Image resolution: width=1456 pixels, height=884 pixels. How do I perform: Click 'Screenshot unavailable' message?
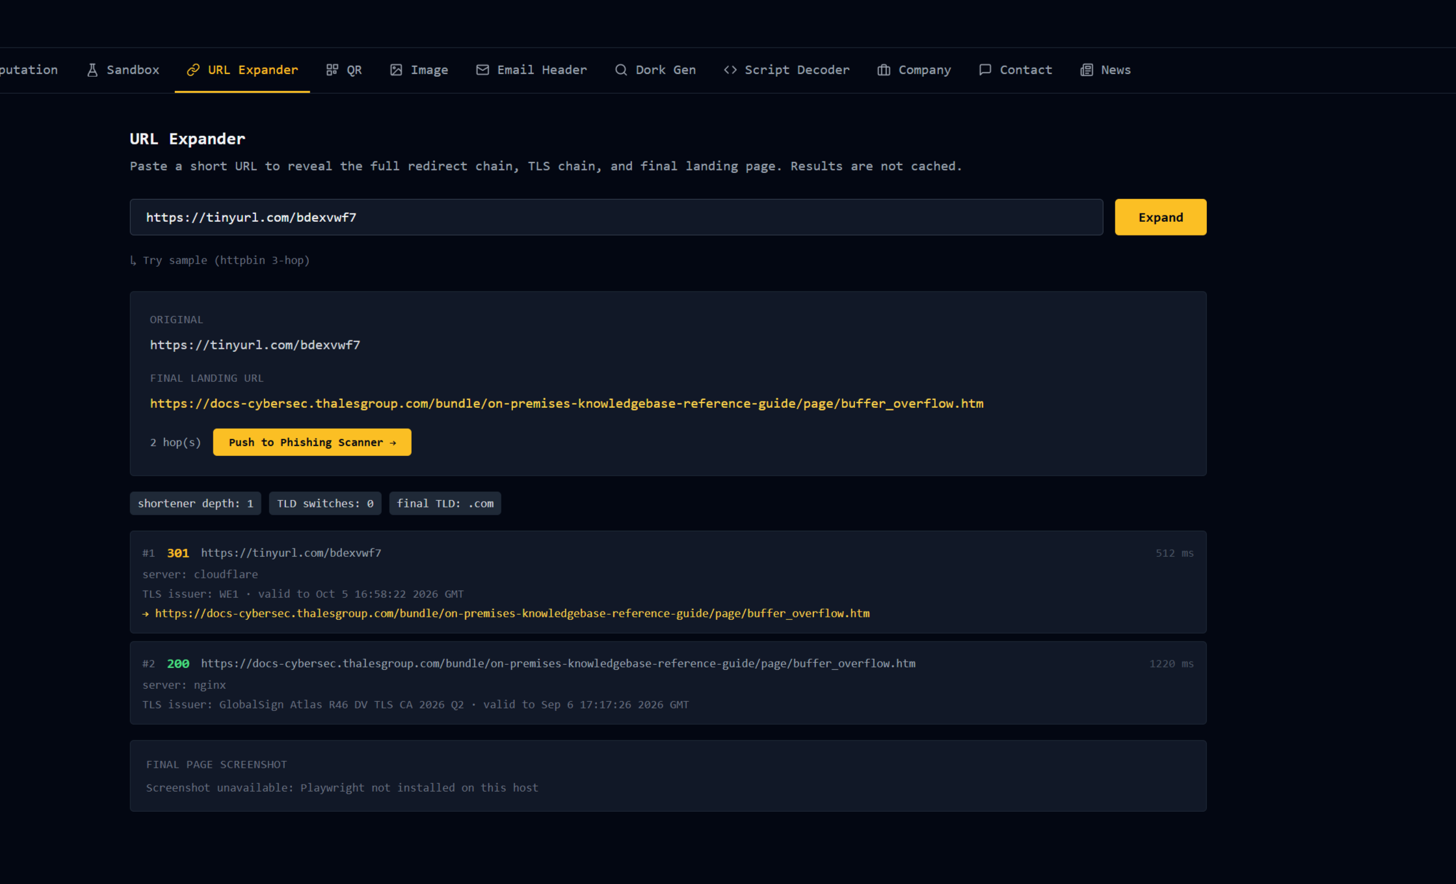[x=342, y=788]
